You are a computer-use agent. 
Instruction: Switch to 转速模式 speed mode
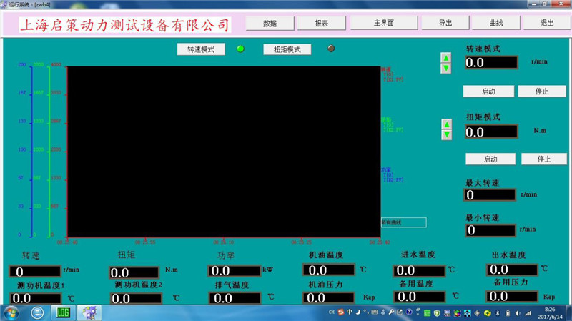click(201, 50)
